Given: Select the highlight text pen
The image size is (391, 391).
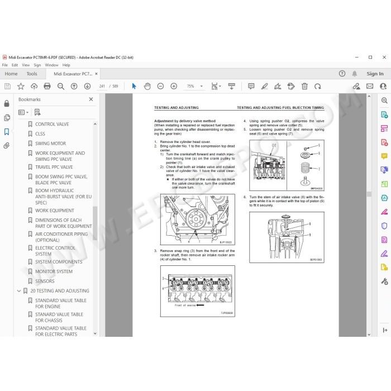Looking at the screenshot, I should (x=264, y=86).
